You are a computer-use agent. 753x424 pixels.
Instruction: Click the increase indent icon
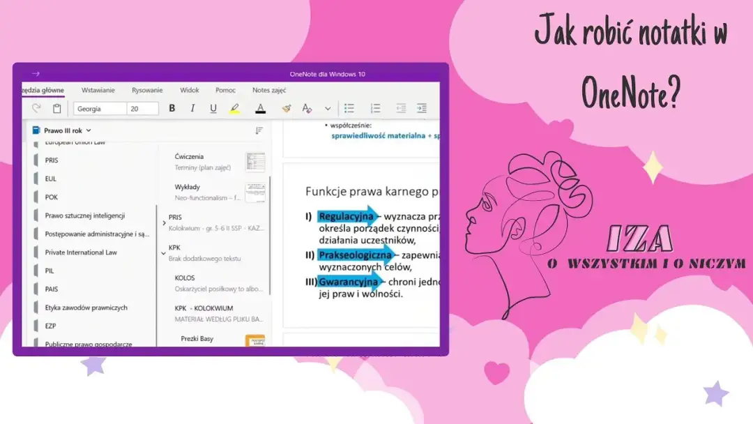[x=422, y=108]
